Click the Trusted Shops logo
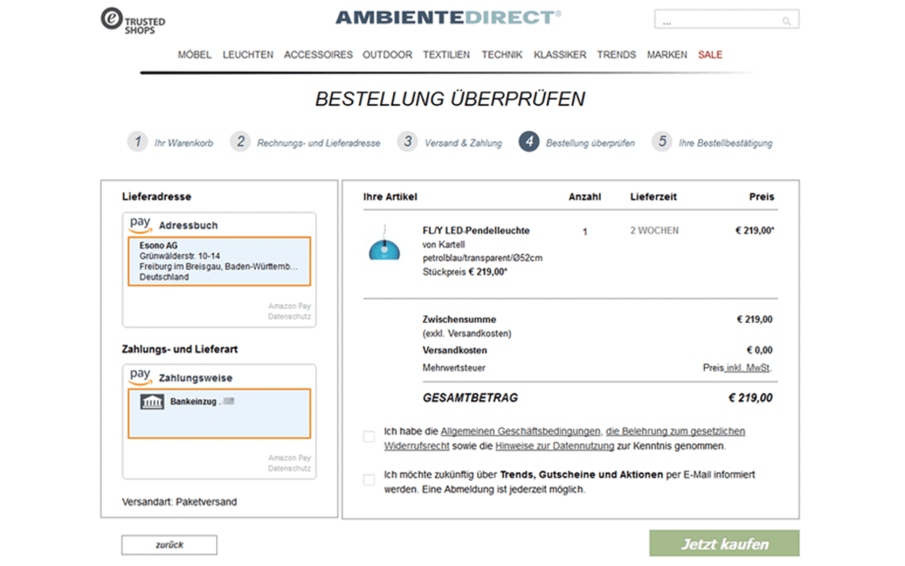This screenshot has width=905, height=566. pyautogui.click(x=133, y=21)
